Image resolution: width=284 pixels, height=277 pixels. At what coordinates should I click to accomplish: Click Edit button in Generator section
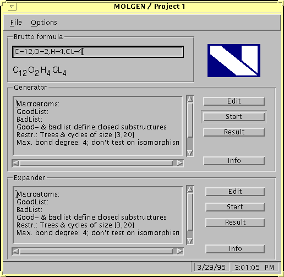pyautogui.click(x=234, y=101)
